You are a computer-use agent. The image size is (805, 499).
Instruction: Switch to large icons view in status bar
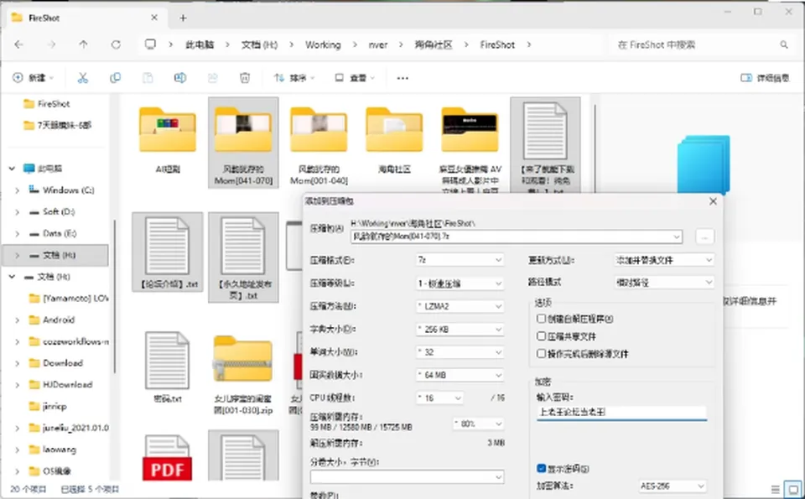coord(794,489)
